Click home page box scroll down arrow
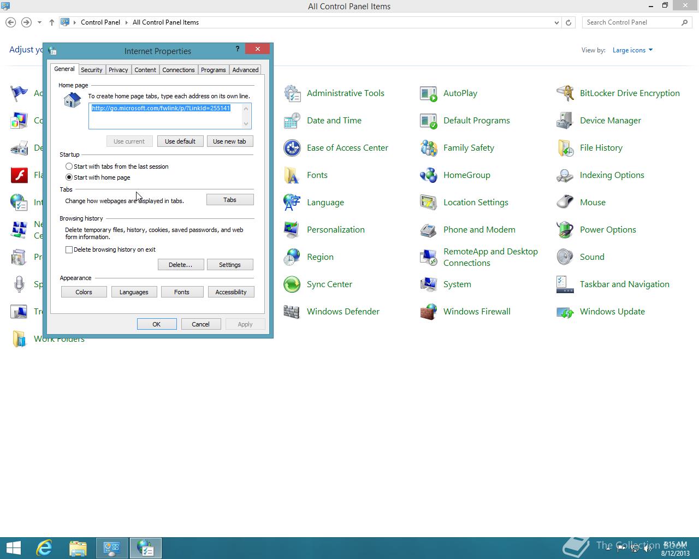The width and height of the screenshot is (699, 559). click(x=246, y=124)
